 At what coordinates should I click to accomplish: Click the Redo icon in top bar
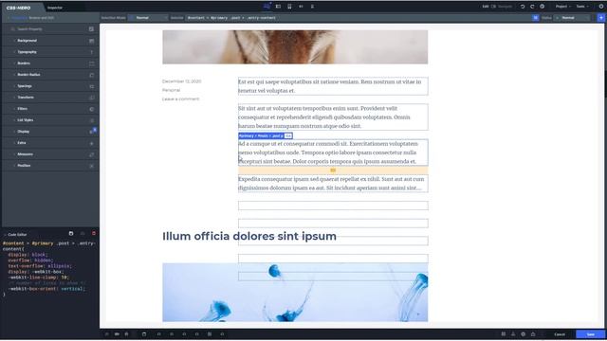[x=532, y=7]
